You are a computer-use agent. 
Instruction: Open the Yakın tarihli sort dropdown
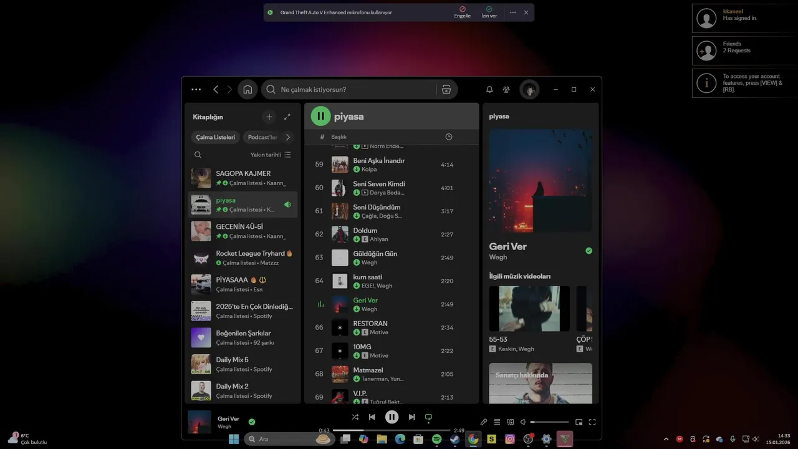271,155
